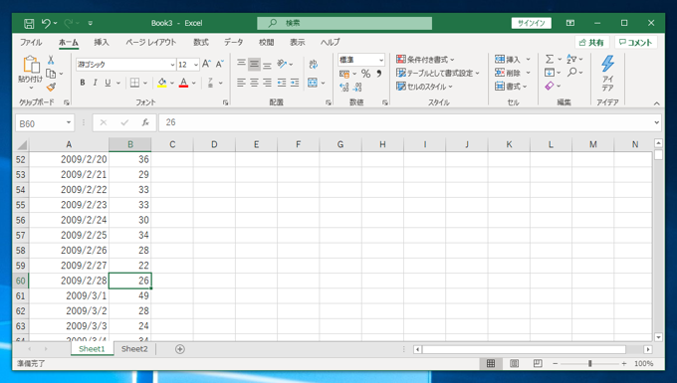677x383 pixels.
Task: Collapse the ribbon with chevron
Action: tap(657, 103)
